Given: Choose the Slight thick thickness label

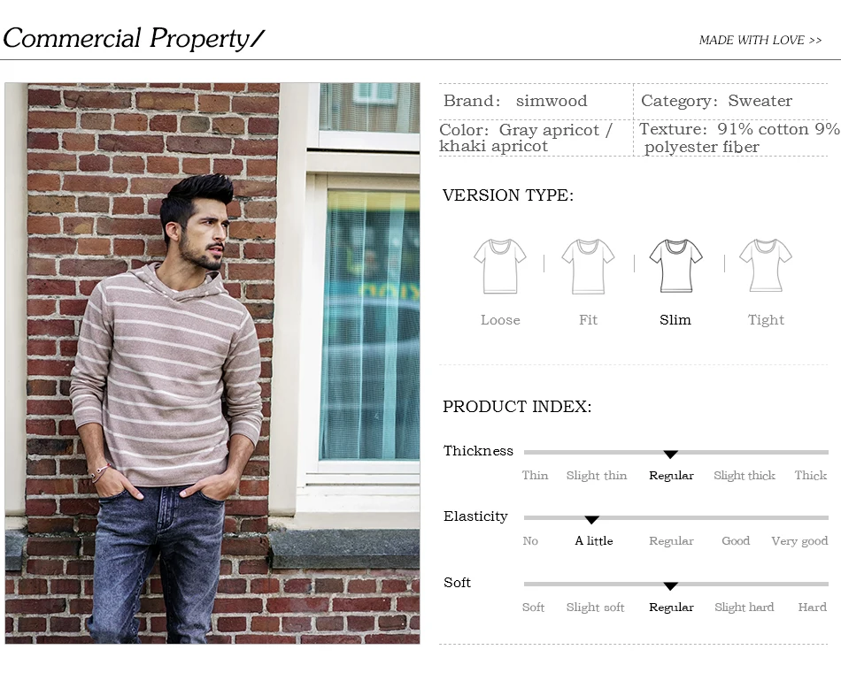Looking at the screenshot, I should click(745, 476).
